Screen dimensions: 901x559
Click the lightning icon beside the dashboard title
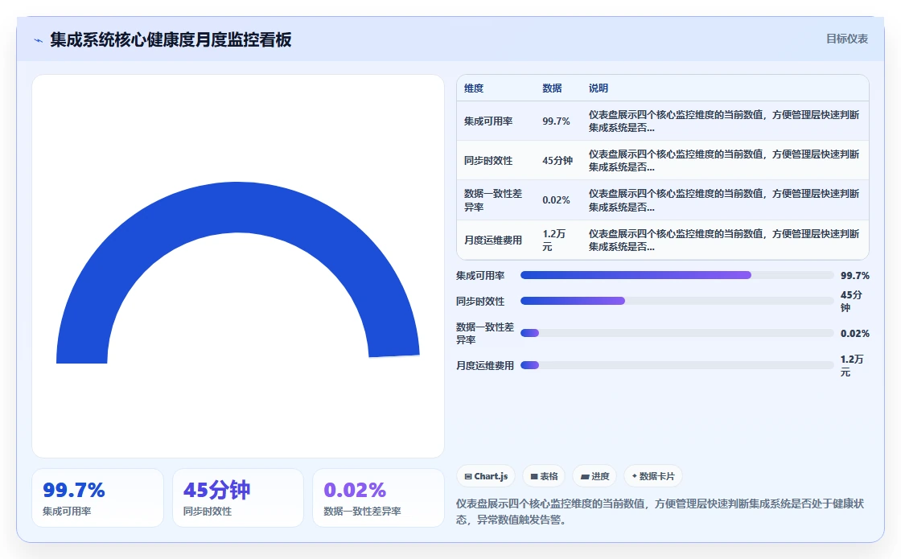coord(38,40)
